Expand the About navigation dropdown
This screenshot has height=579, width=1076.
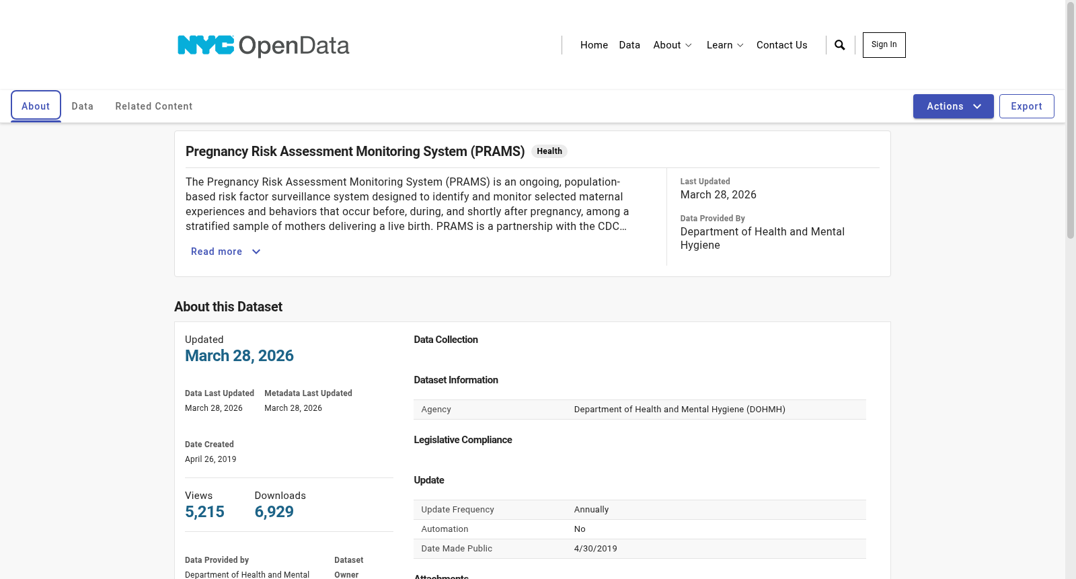(x=672, y=45)
